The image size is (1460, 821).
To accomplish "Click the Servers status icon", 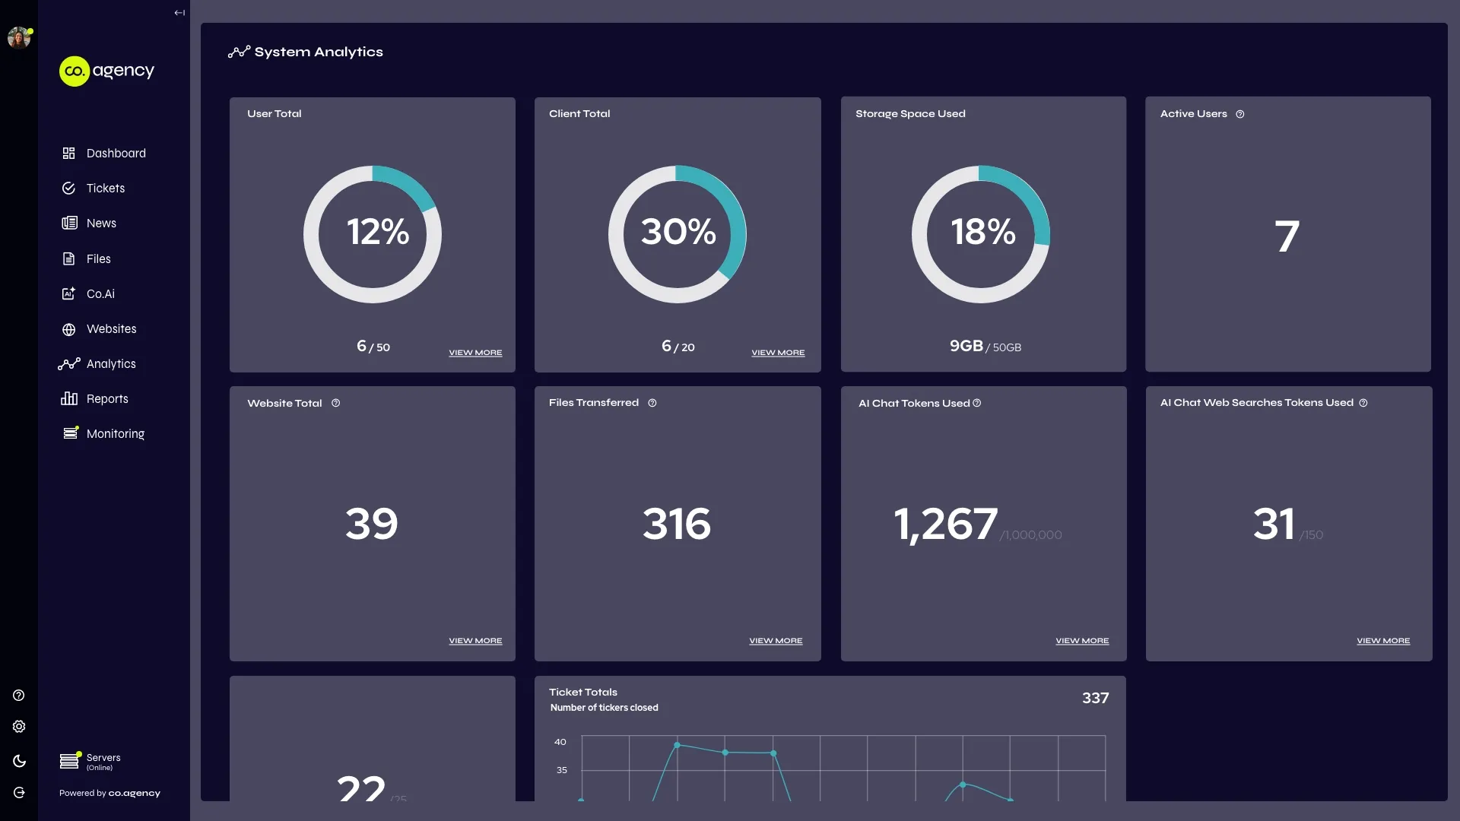I will [x=69, y=761].
